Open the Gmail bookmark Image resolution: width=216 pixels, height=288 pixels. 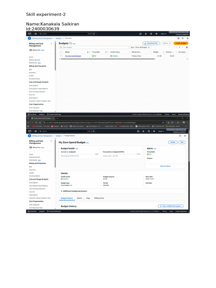(47, 126)
